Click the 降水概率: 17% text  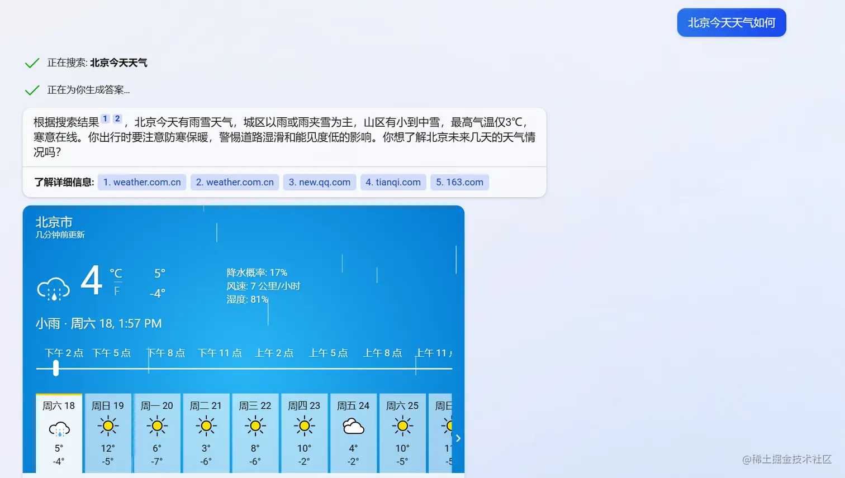coord(257,273)
